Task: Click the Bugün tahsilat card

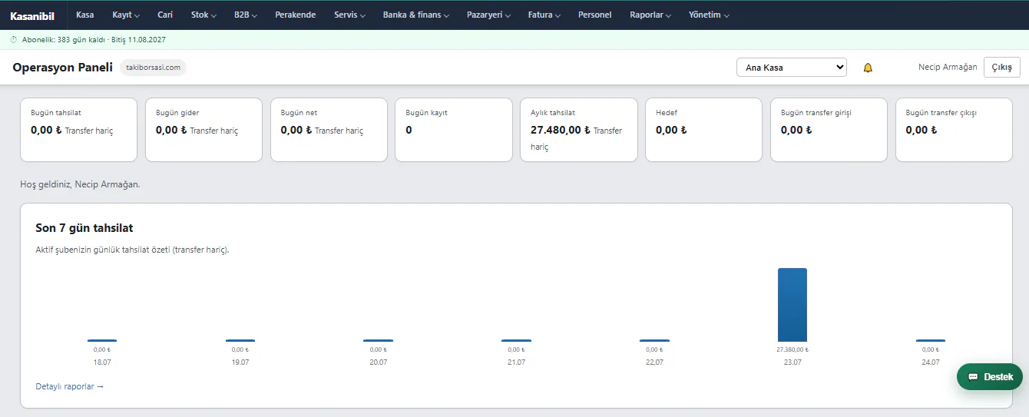Action: coord(78,130)
